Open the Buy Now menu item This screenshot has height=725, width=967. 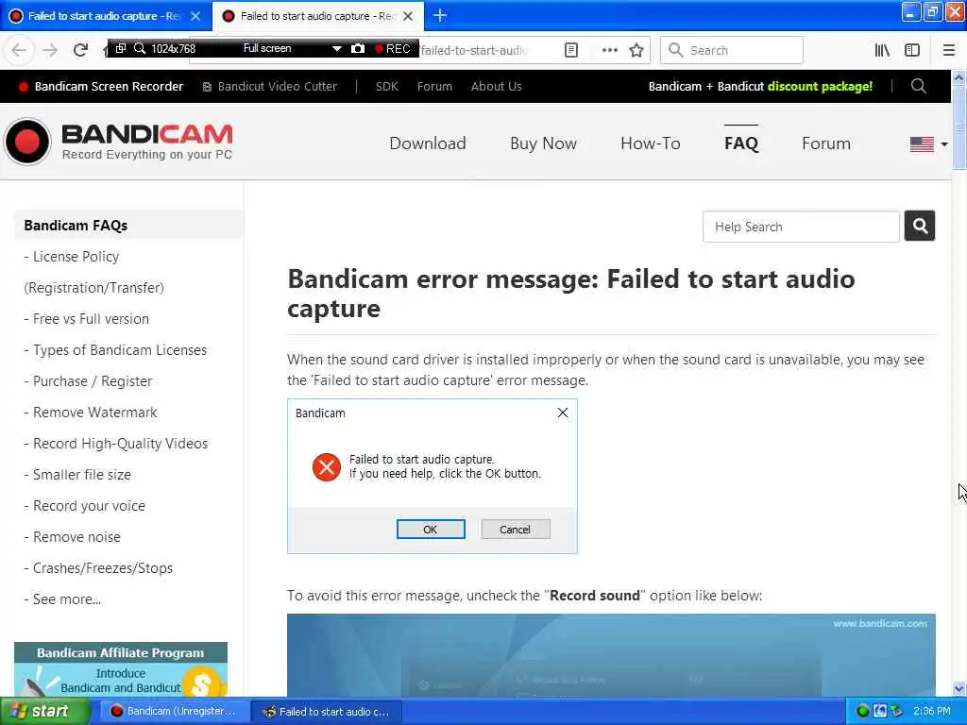543,143
